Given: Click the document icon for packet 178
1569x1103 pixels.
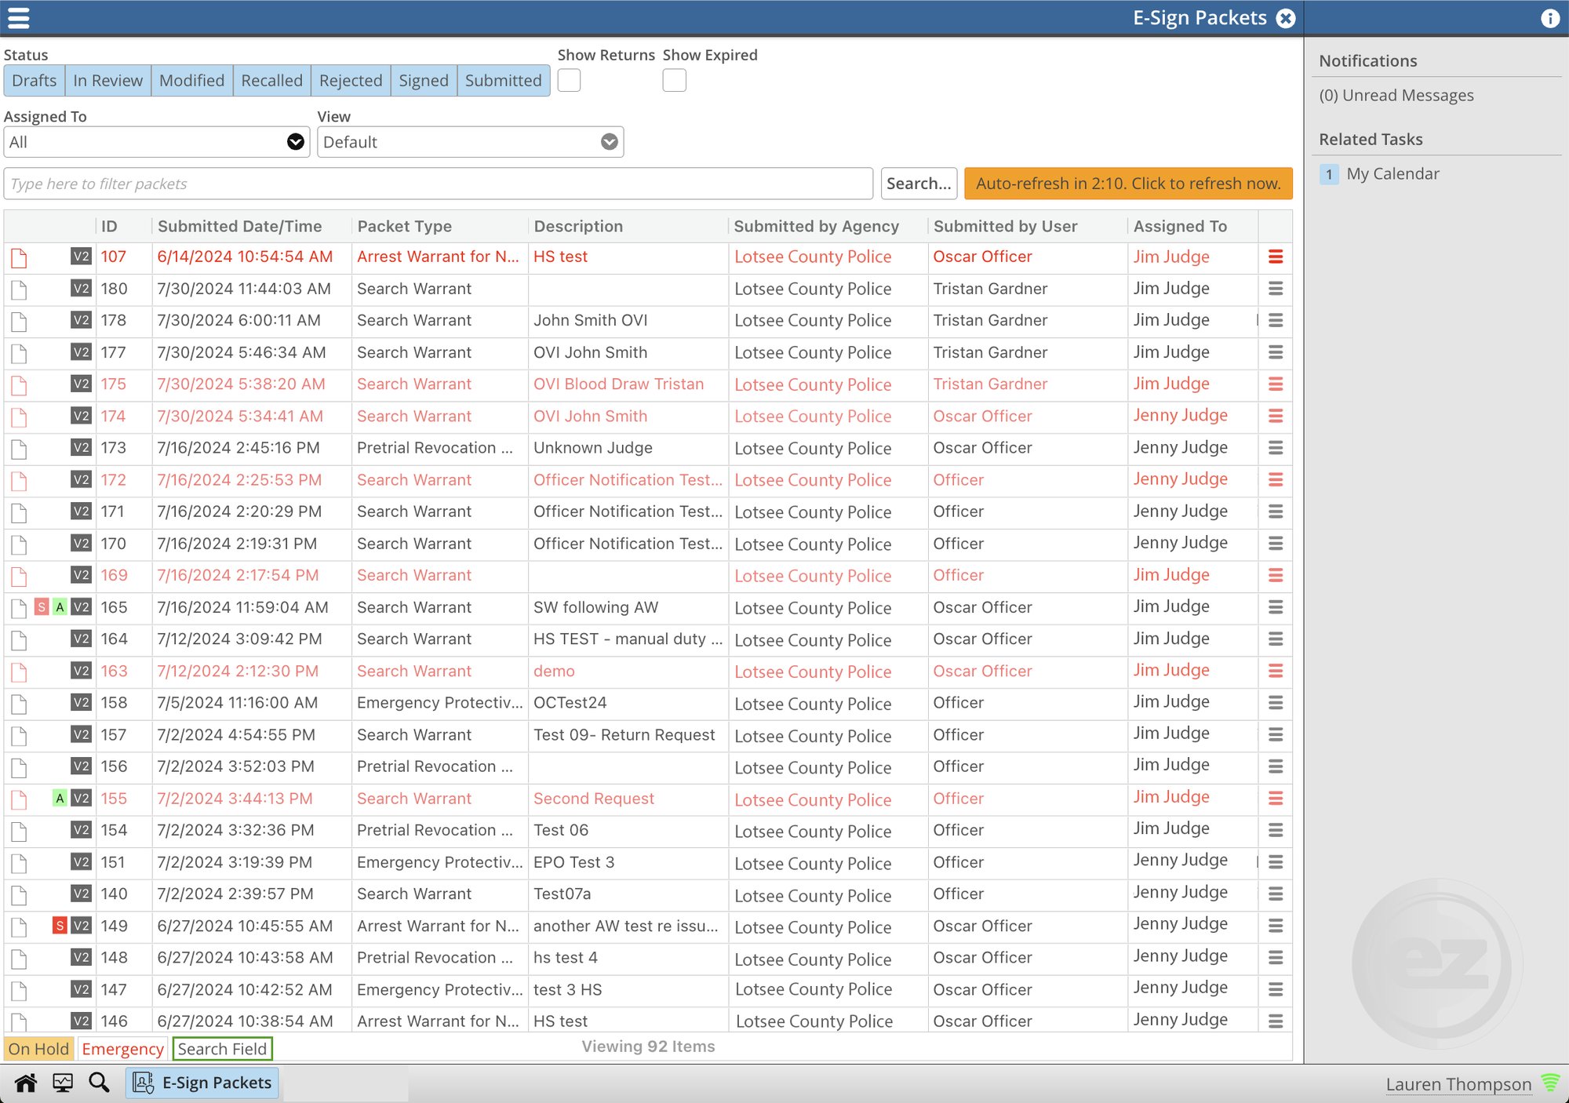Looking at the screenshot, I should pos(20,321).
